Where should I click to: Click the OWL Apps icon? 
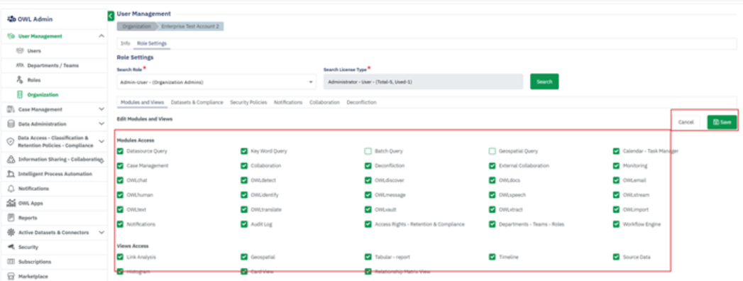coord(11,203)
